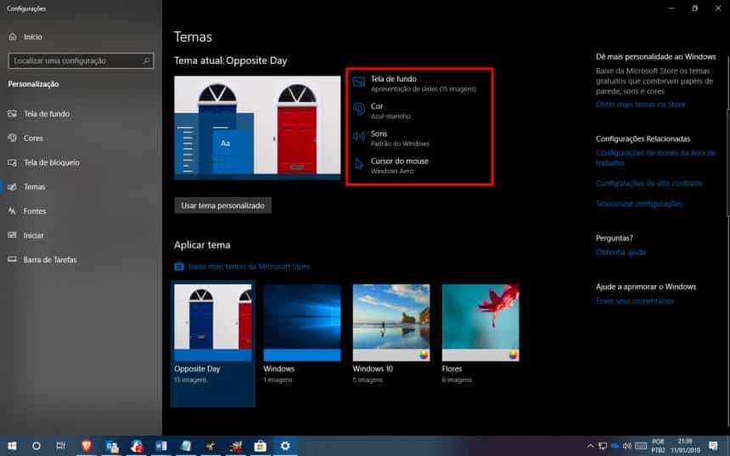Click the 'Tema atual: Opposite Day' heading
The width and height of the screenshot is (730, 456).
(230, 60)
